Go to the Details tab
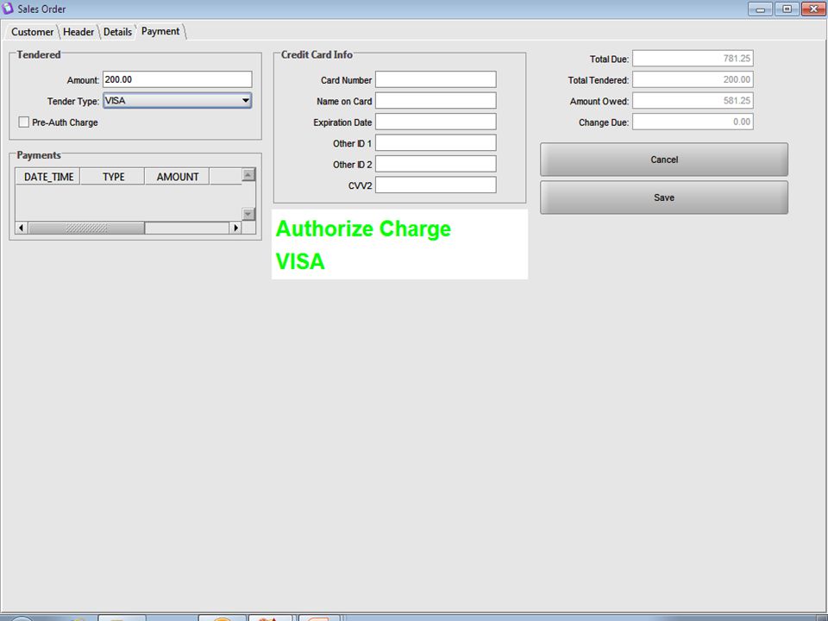The width and height of the screenshot is (828, 621). point(117,32)
